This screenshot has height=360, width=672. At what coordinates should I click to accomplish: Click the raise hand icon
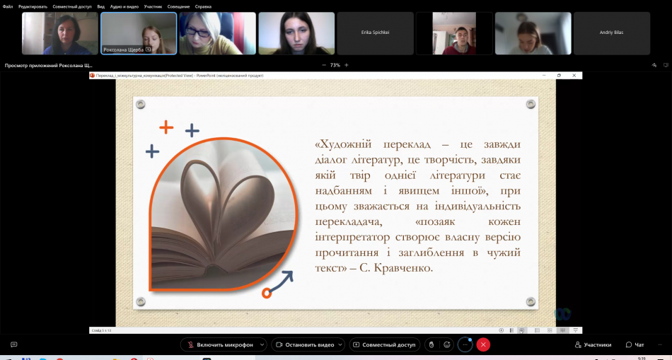pyautogui.click(x=431, y=344)
